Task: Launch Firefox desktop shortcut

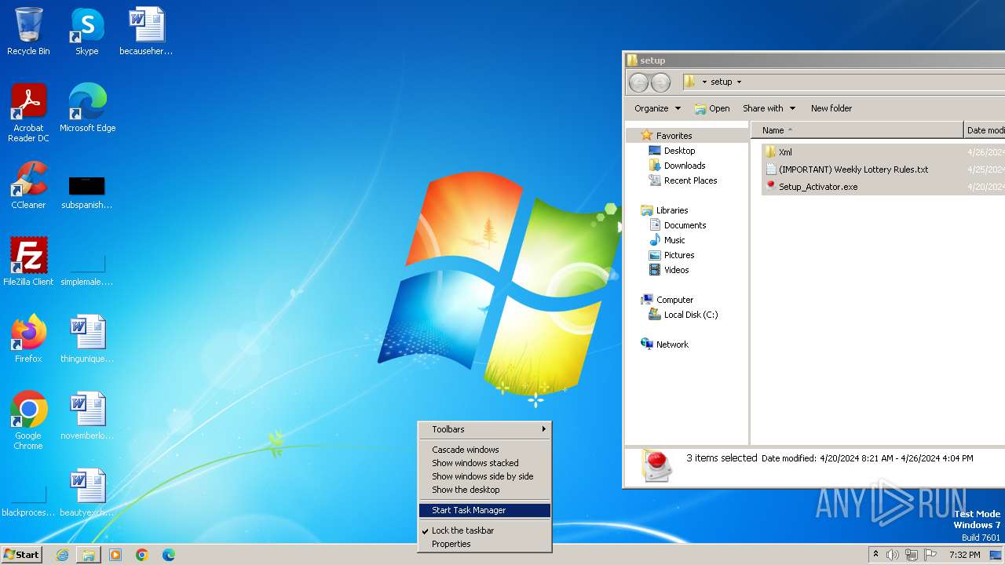Action: pyautogui.click(x=28, y=338)
